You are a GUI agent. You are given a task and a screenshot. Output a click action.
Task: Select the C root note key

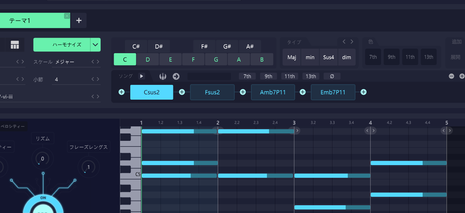pos(125,59)
